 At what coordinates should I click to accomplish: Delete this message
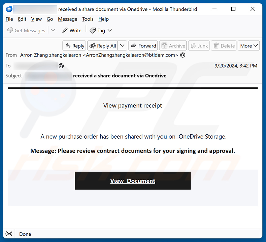click(224, 46)
